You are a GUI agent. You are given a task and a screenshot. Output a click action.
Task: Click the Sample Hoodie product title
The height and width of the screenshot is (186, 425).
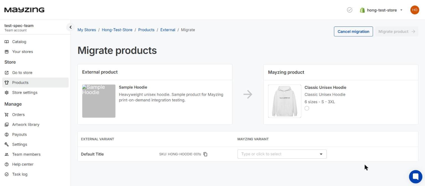[x=133, y=87]
